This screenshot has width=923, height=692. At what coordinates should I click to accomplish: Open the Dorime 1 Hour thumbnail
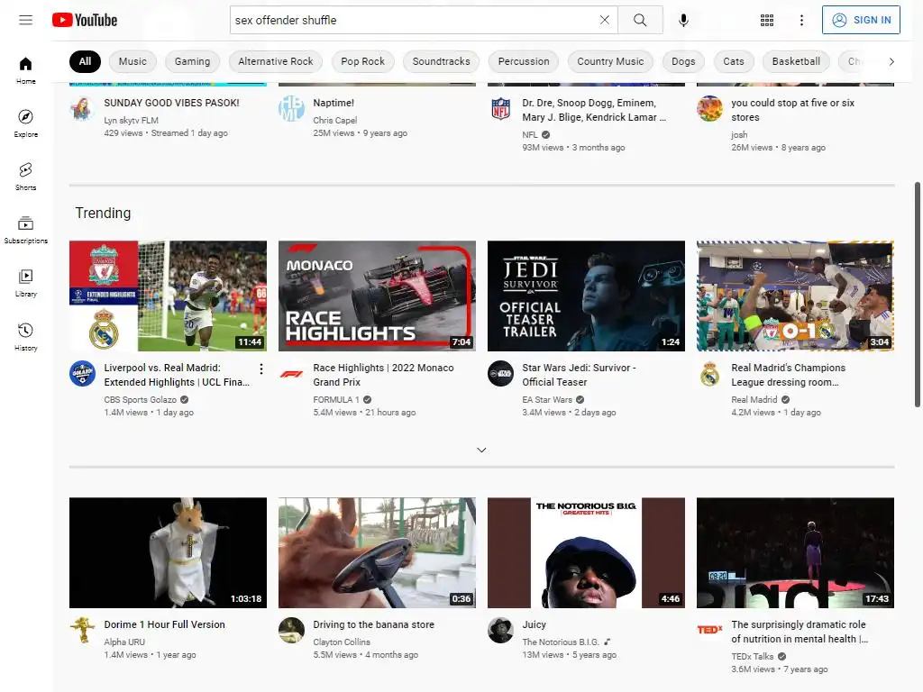point(168,552)
